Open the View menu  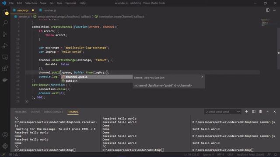coord(43,3)
